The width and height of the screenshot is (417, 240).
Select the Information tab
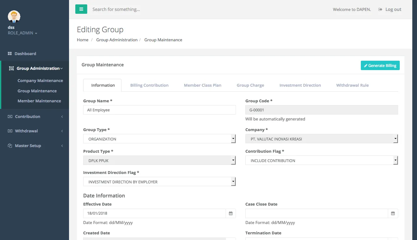[x=103, y=85]
